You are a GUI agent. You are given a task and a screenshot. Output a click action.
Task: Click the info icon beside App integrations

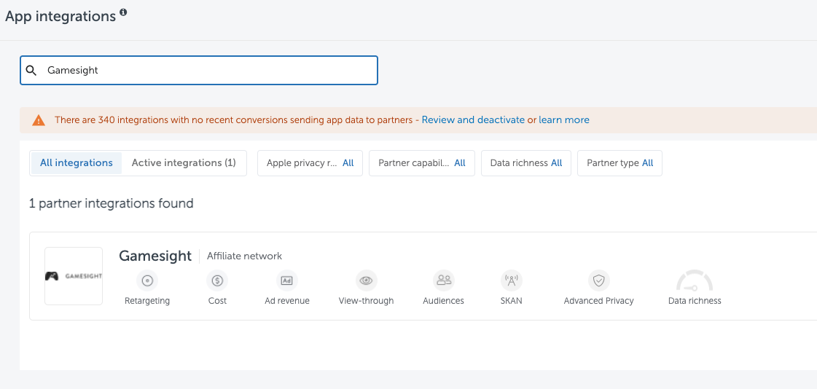coord(123,12)
